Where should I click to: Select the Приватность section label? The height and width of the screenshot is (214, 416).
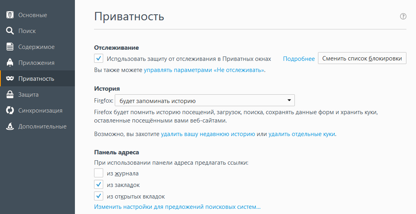pos(36,79)
